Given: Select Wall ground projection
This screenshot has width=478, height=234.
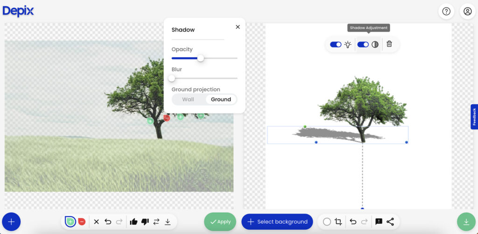Looking at the screenshot, I should (x=188, y=100).
